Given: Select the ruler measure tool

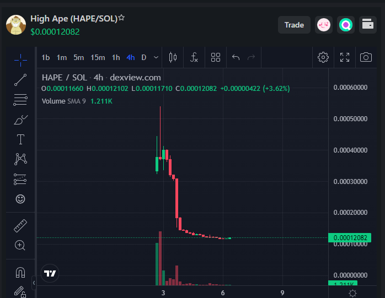Looking at the screenshot, I should 20,226.
